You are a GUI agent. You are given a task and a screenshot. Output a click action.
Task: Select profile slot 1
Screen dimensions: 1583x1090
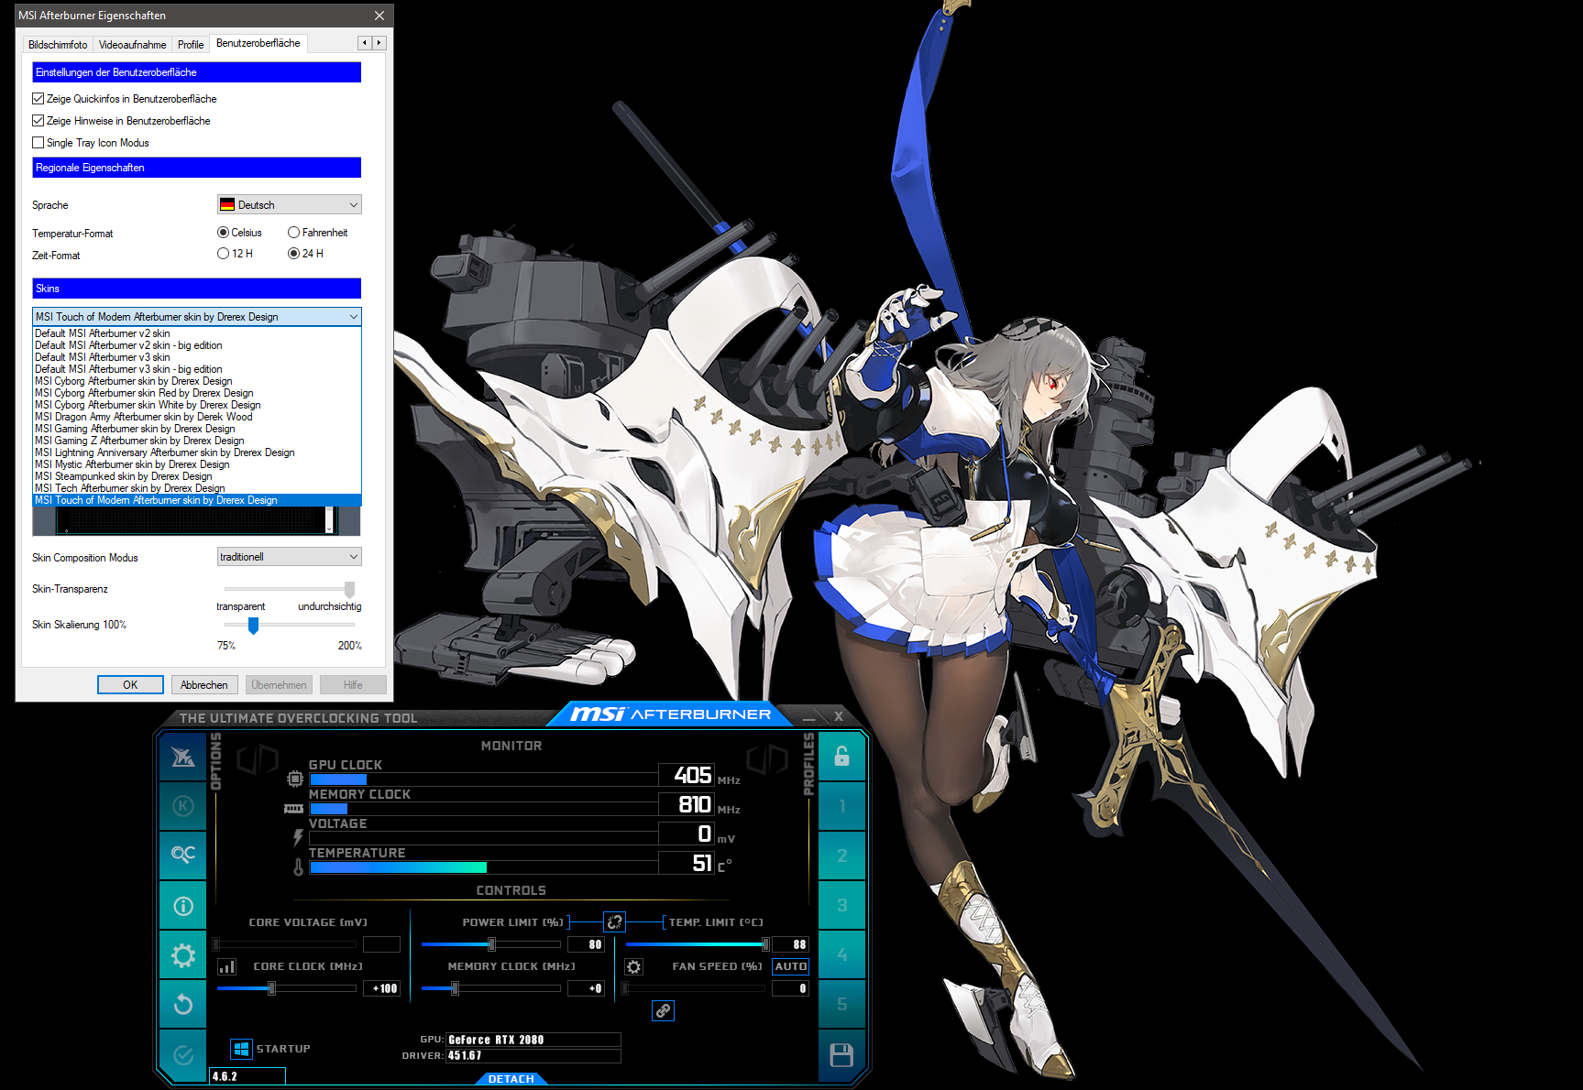tap(841, 806)
